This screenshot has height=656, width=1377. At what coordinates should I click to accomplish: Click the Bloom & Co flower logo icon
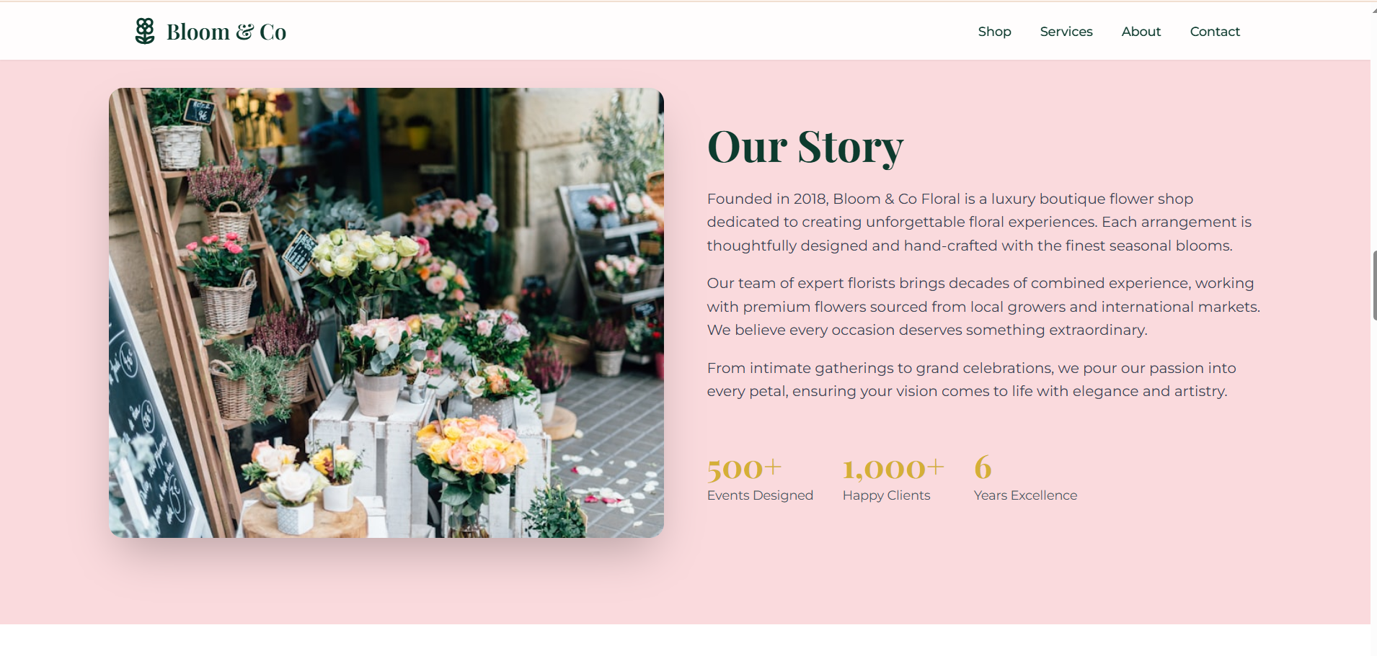click(145, 31)
